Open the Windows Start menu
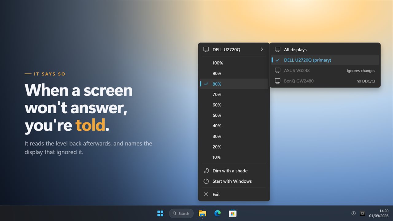 pos(160,213)
